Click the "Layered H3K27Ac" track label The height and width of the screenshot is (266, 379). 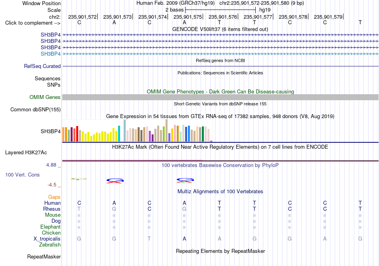26,153
